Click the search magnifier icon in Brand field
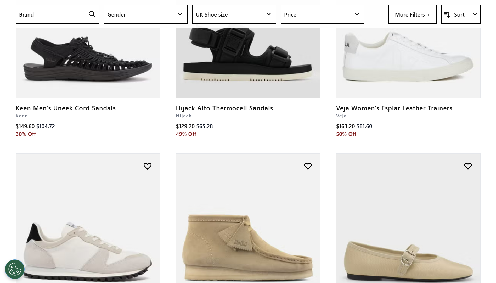The image size is (496, 283). (92, 14)
